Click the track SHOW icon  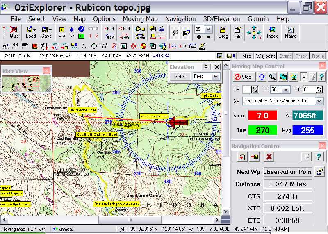[x=109, y=36]
